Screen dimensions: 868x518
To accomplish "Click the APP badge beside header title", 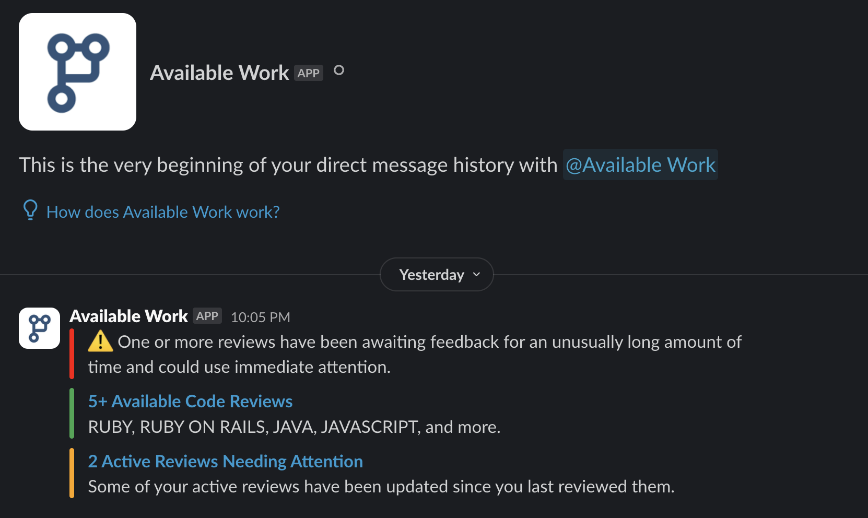I will (x=308, y=73).
